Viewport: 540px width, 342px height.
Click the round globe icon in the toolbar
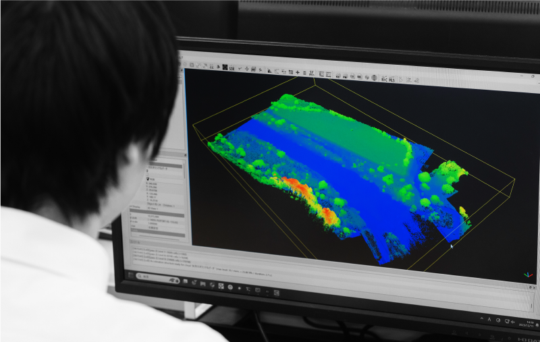click(375, 78)
